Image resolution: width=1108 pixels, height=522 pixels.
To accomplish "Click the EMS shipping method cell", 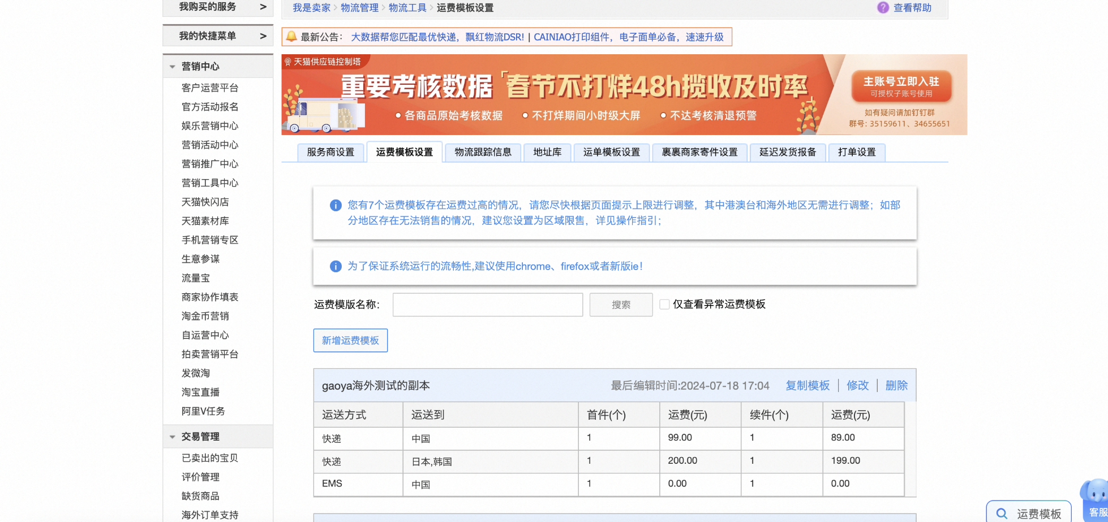I will (x=358, y=485).
